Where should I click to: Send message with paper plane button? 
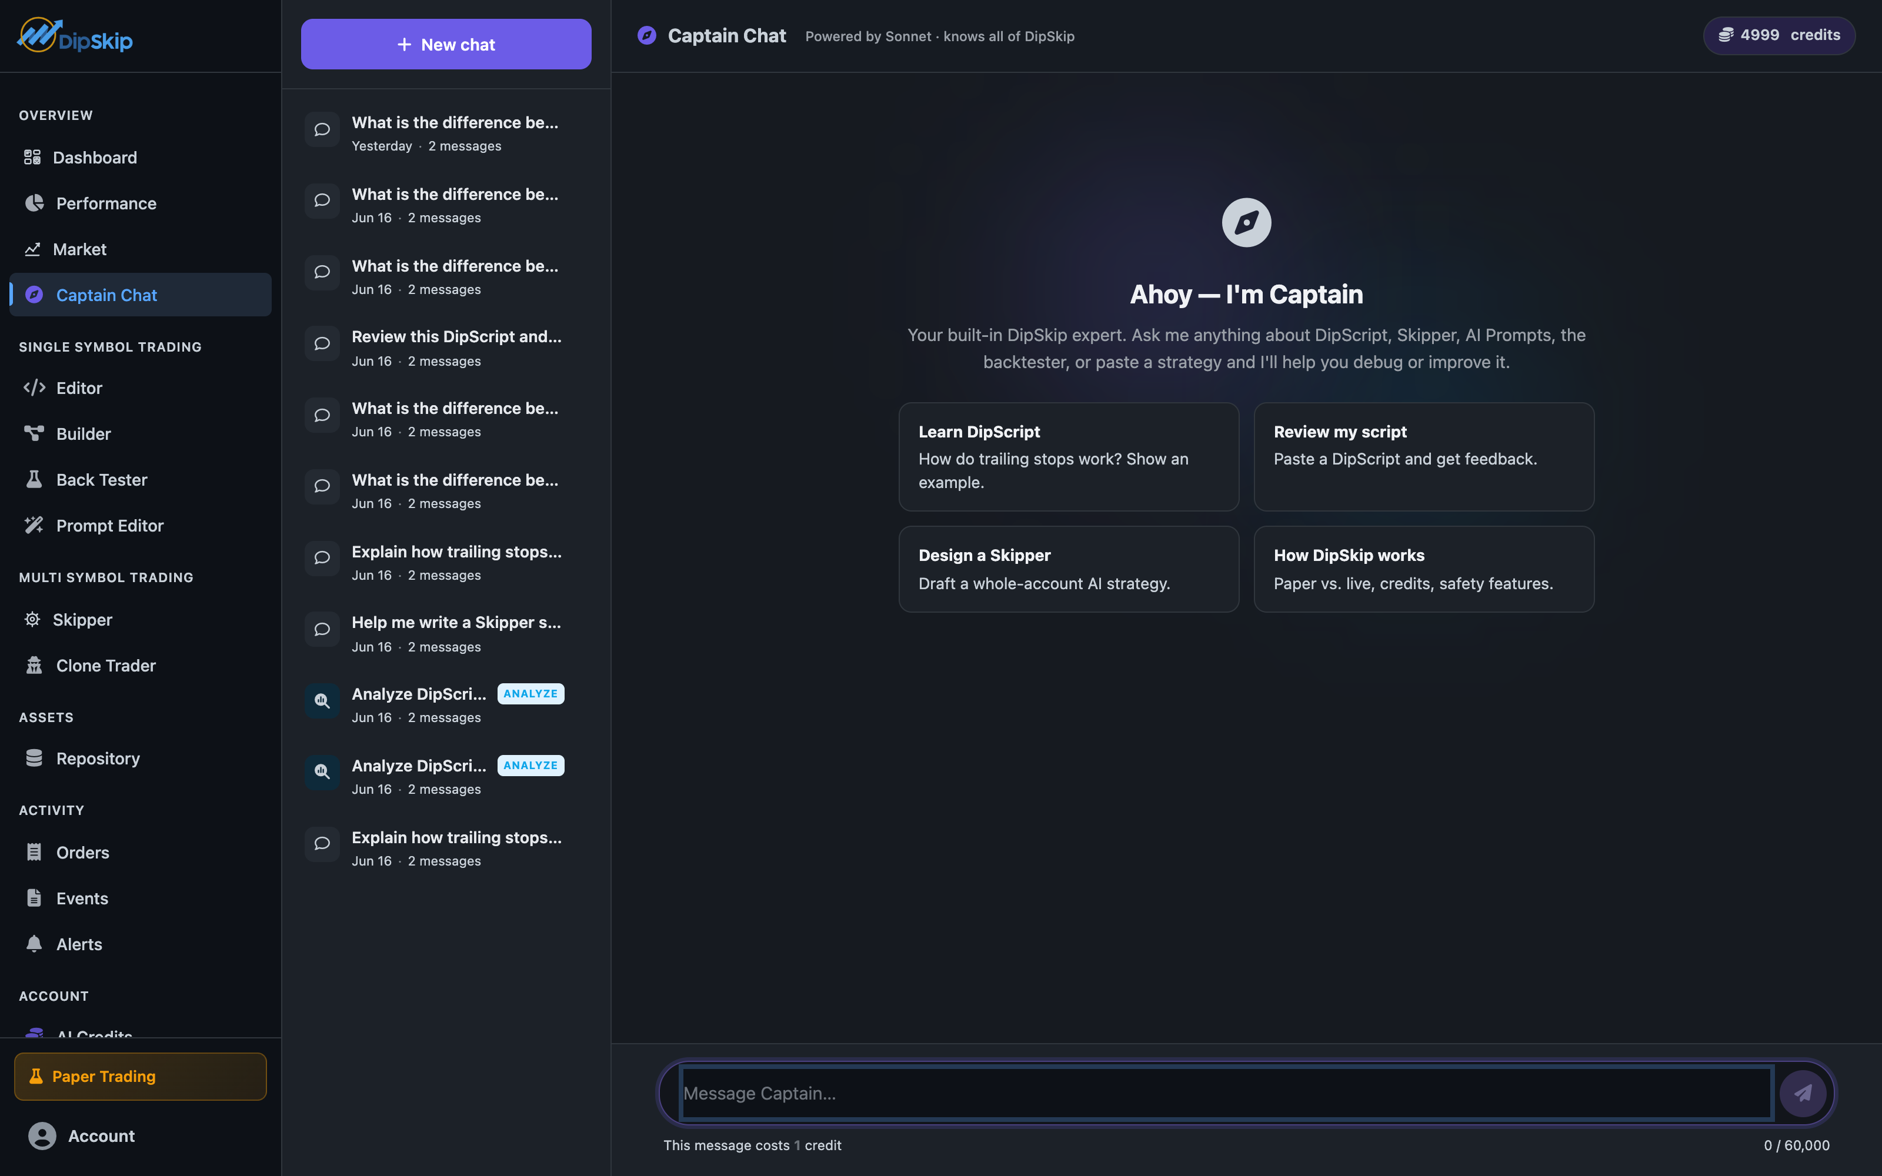pyautogui.click(x=1803, y=1094)
